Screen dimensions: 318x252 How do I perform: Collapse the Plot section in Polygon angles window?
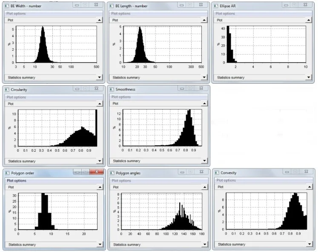204,187
